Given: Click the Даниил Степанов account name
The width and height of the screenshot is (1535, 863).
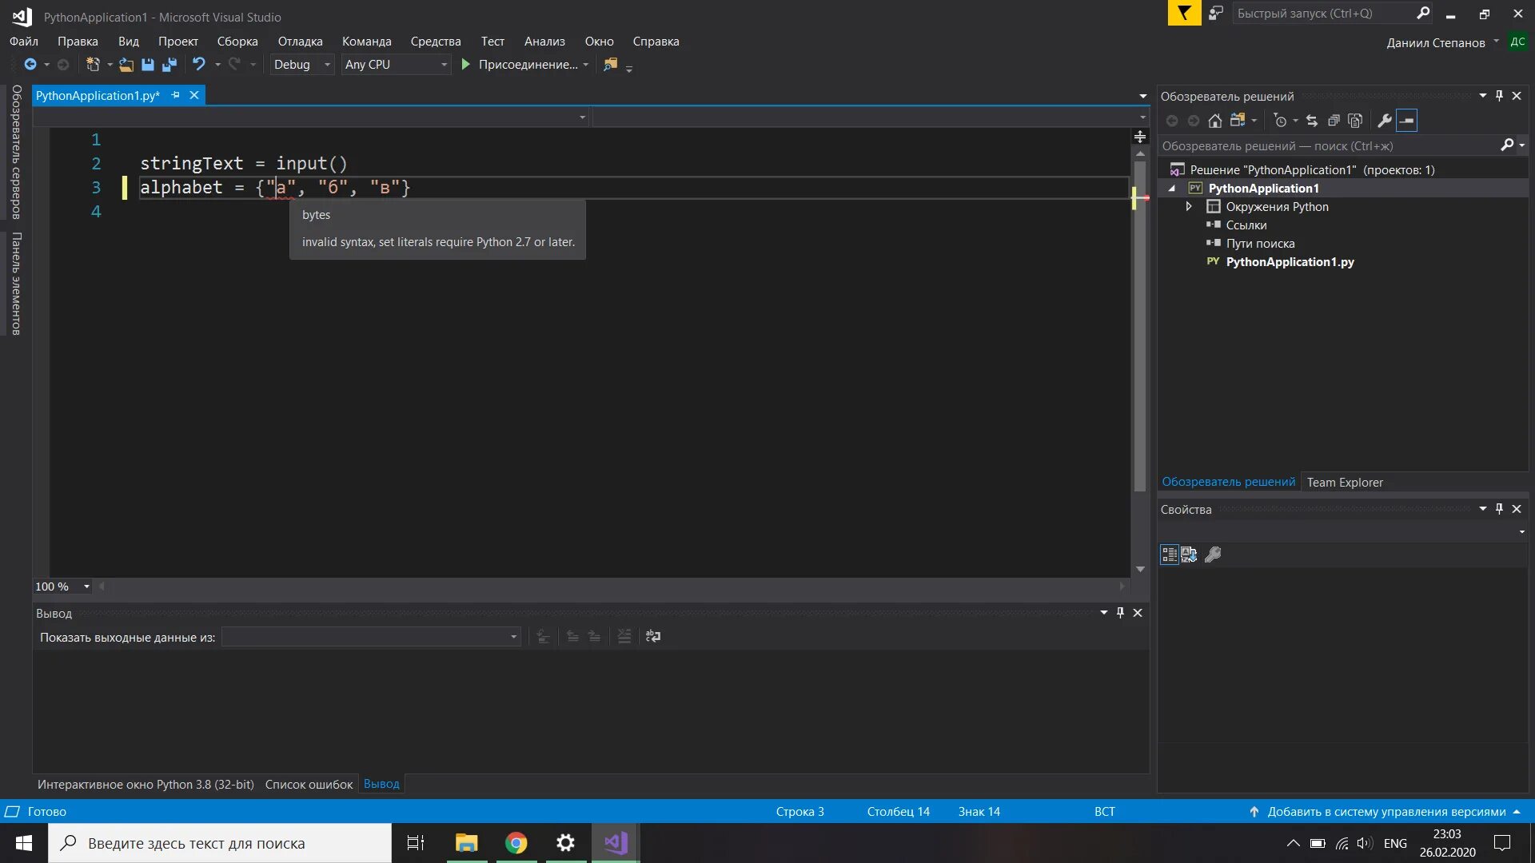Looking at the screenshot, I should 1436,43.
